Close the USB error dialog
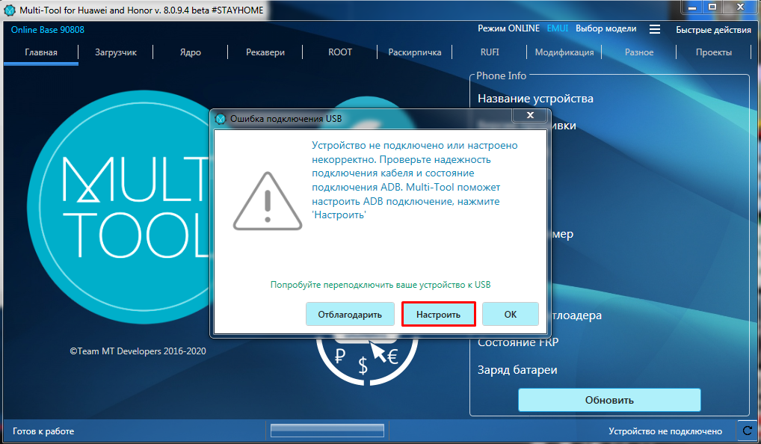 pyautogui.click(x=530, y=116)
